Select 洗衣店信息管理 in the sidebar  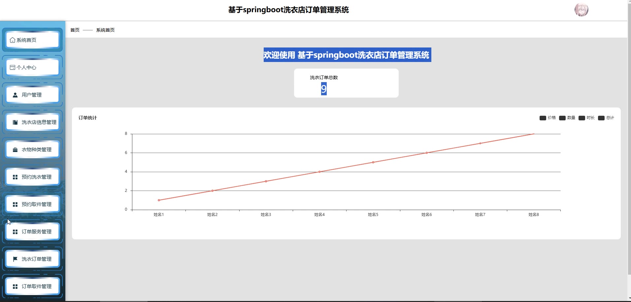(32, 122)
